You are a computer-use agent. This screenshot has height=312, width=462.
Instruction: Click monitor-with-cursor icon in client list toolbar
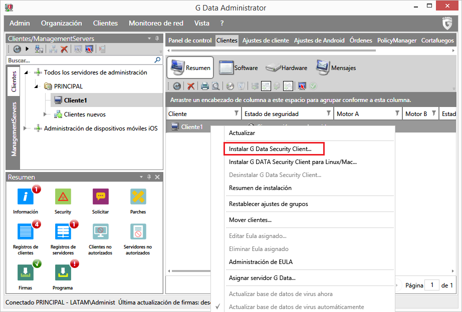pyautogui.click(x=302, y=86)
